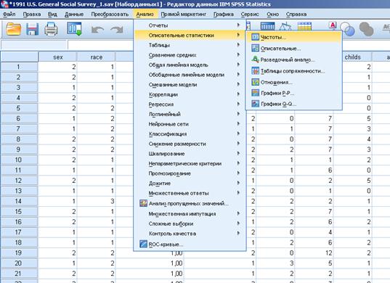This screenshot has height=283, width=390.
Task: Expand the Сравнение средних submenu
Action: tap(190, 55)
